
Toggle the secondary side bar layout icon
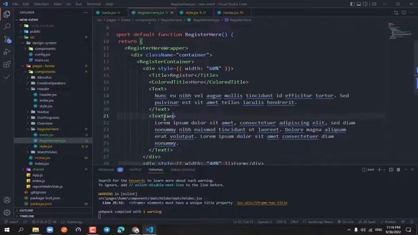pyautogui.click(x=366, y=4)
